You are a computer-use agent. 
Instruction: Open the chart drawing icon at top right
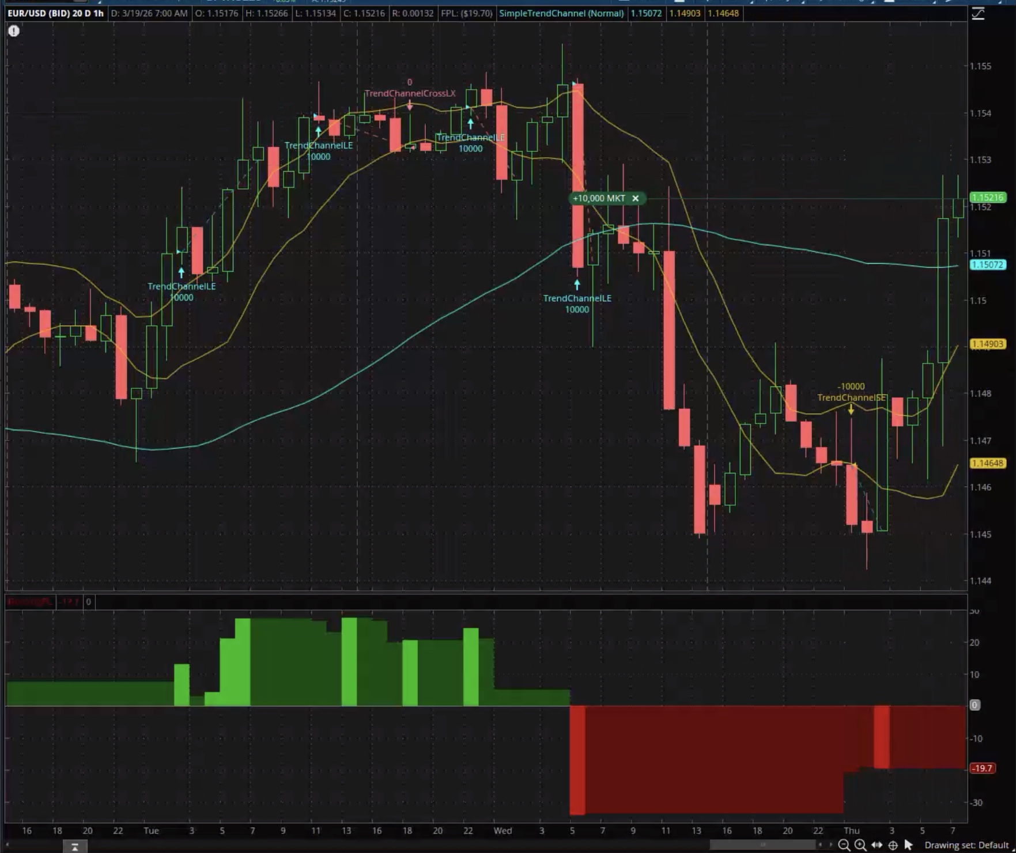click(x=978, y=13)
